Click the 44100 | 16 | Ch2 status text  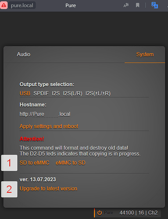tap(139, 213)
